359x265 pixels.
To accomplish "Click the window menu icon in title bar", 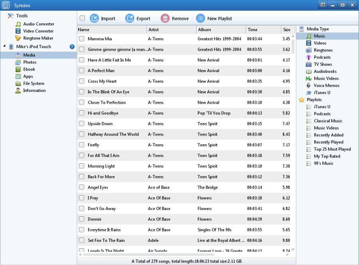I will pos(323,5).
